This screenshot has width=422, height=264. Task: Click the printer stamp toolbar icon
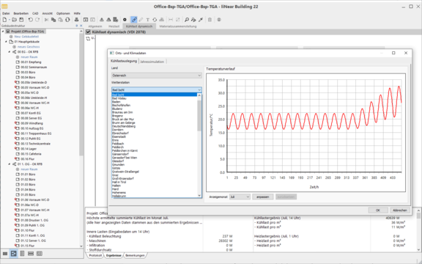(x=76, y=20)
